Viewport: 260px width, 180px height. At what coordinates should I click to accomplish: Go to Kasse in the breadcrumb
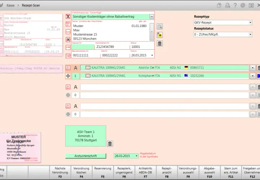[x=10, y=5]
